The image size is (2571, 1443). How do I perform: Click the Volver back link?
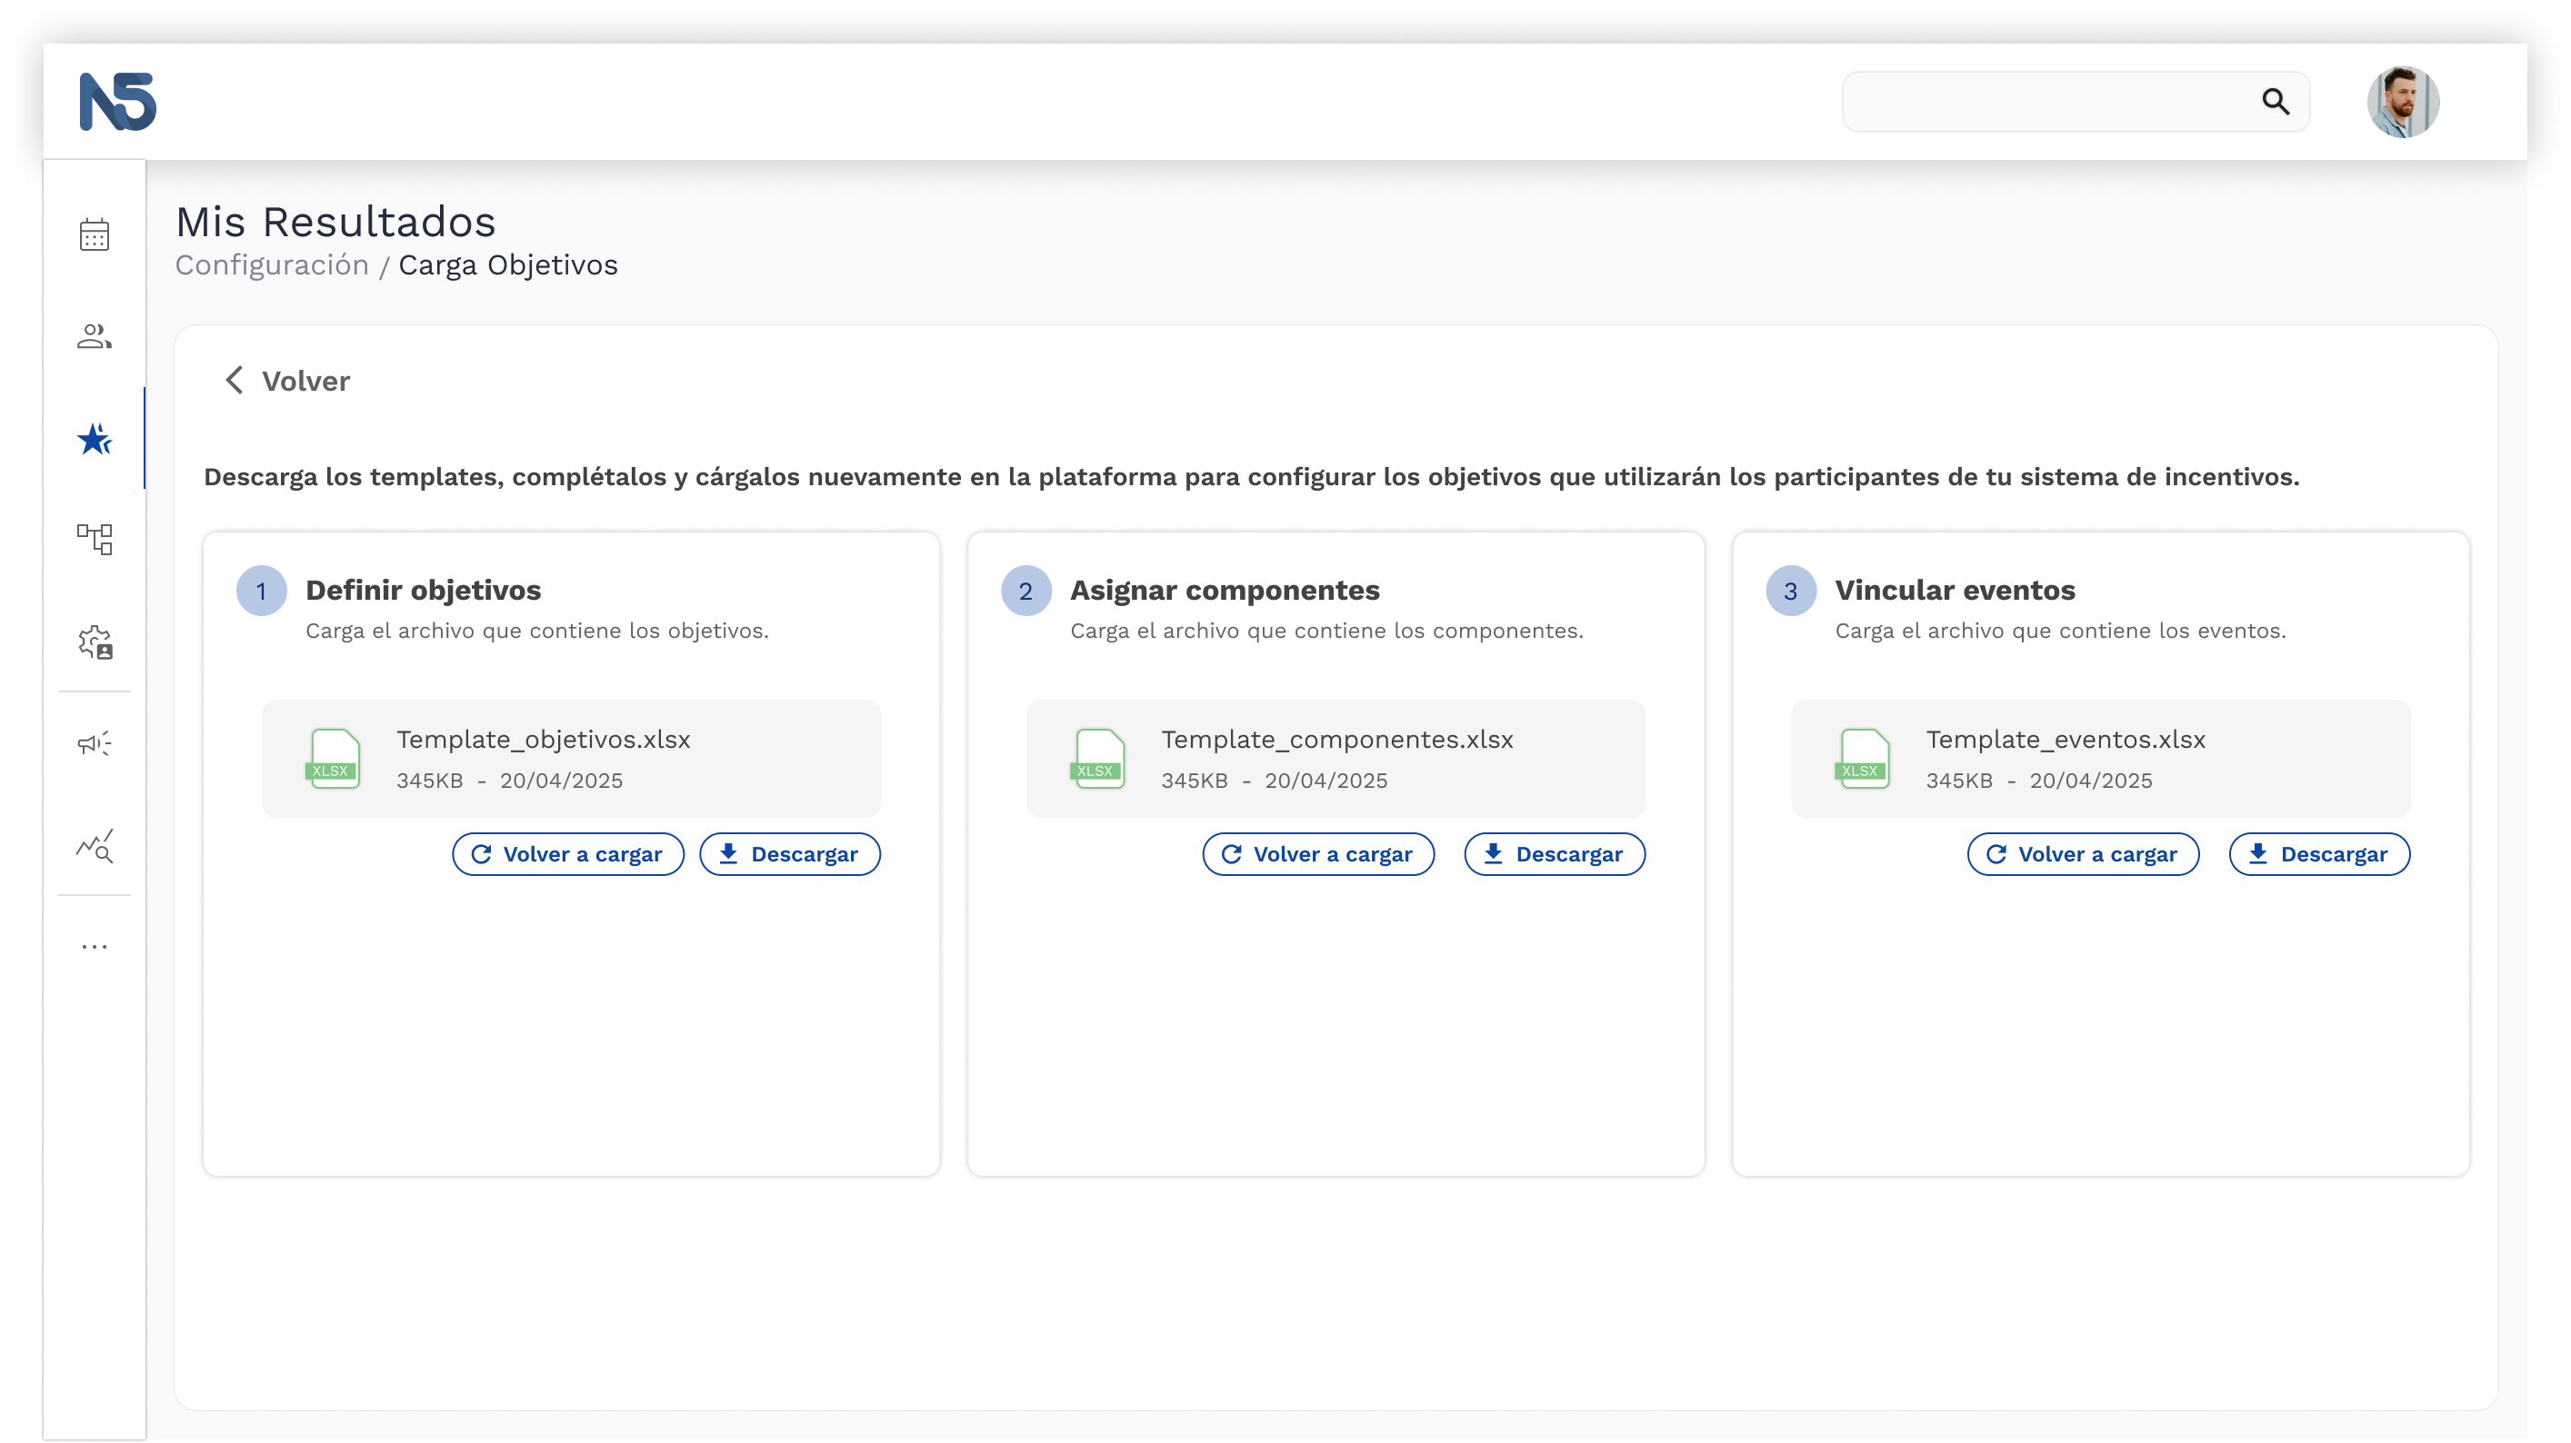pyautogui.click(x=305, y=382)
